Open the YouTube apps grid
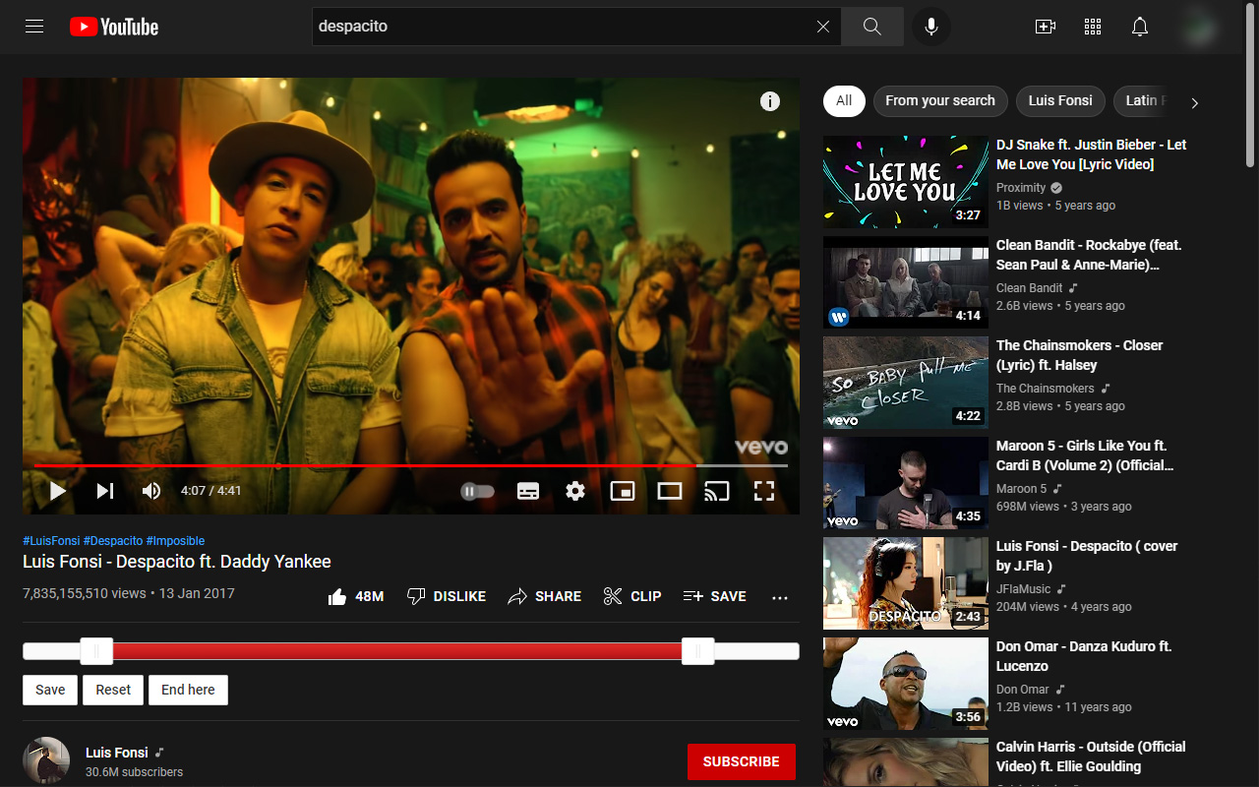 click(1093, 27)
